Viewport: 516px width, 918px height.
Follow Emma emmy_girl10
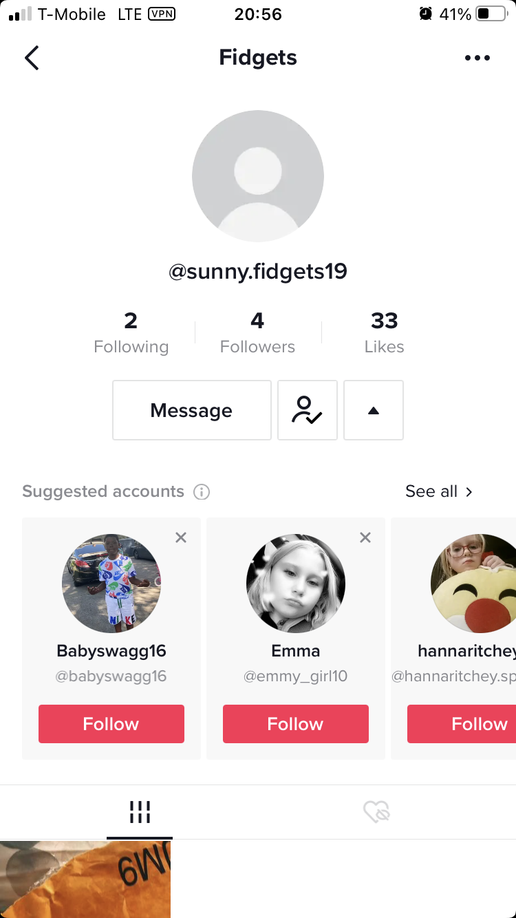(x=296, y=724)
